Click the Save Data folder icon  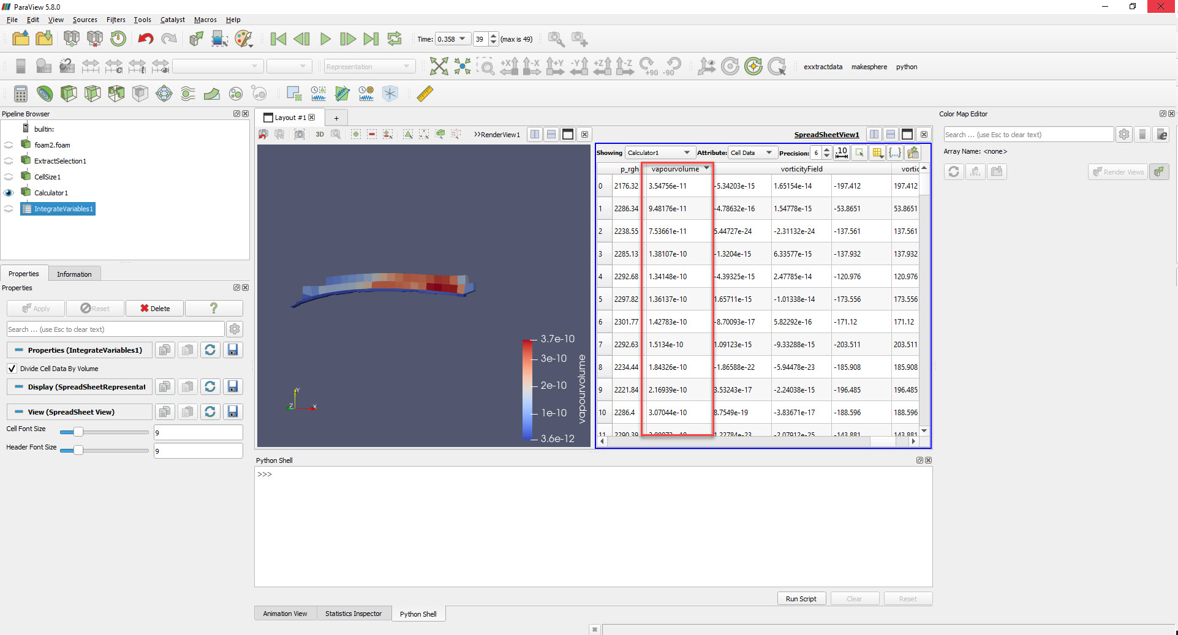44,39
